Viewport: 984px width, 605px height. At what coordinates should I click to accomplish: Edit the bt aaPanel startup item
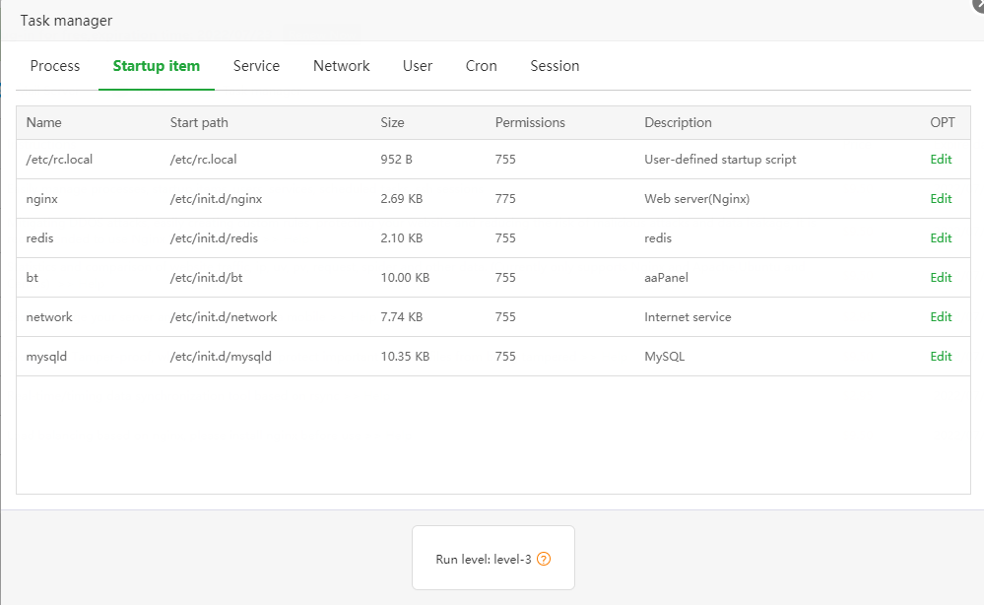coord(941,278)
